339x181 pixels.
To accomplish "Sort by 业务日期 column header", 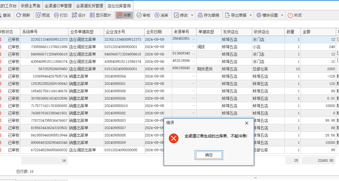I will coord(158,32).
